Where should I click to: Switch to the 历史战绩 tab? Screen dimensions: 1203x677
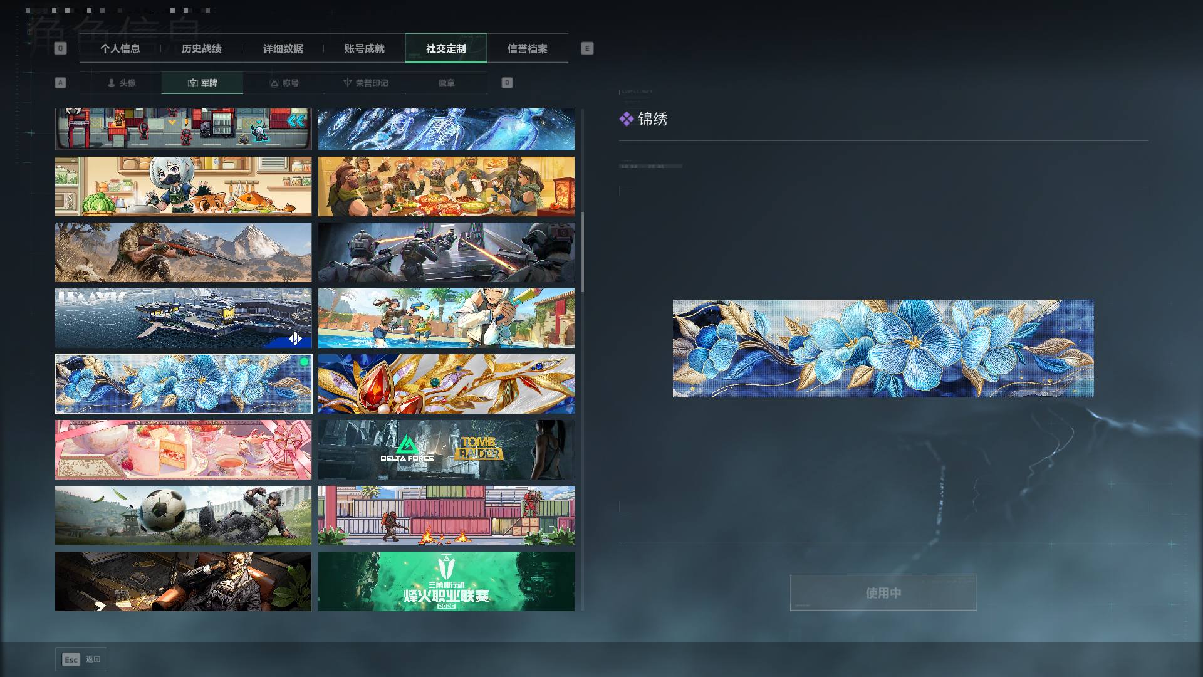(202, 48)
